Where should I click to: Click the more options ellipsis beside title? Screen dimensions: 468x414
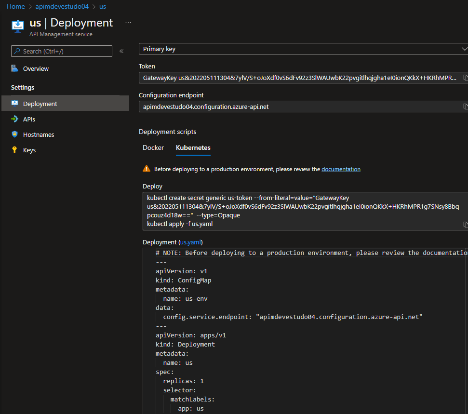pos(128,23)
